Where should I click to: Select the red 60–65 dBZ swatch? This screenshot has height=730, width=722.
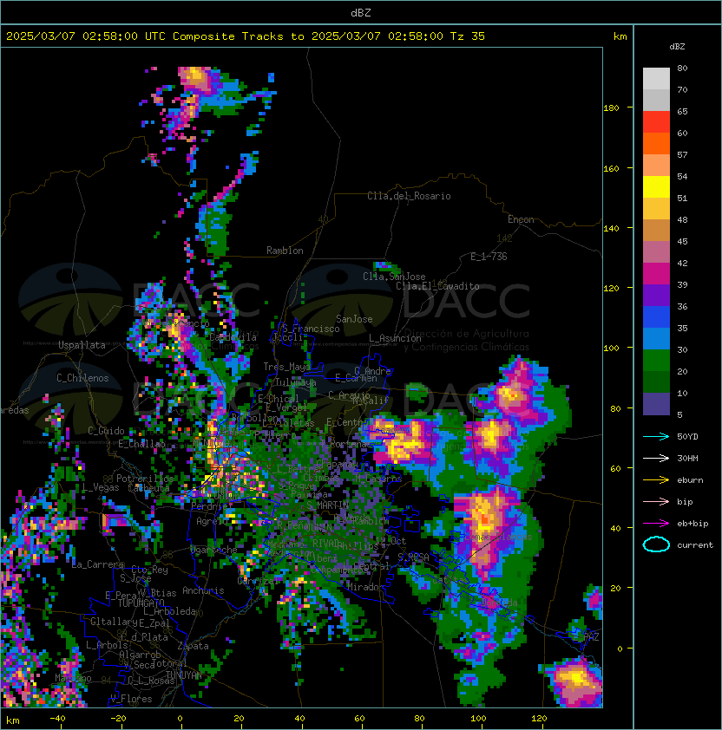[656, 122]
